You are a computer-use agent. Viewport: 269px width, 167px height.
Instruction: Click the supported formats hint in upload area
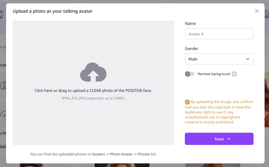tap(93, 98)
